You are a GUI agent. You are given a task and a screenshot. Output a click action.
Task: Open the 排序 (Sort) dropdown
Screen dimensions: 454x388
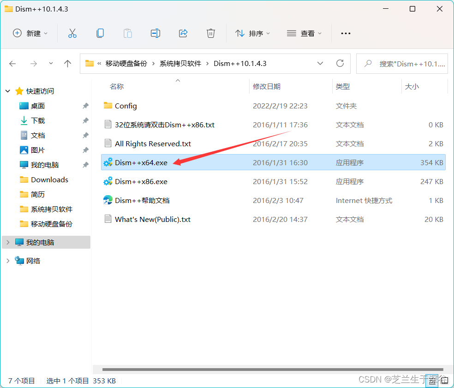click(252, 33)
